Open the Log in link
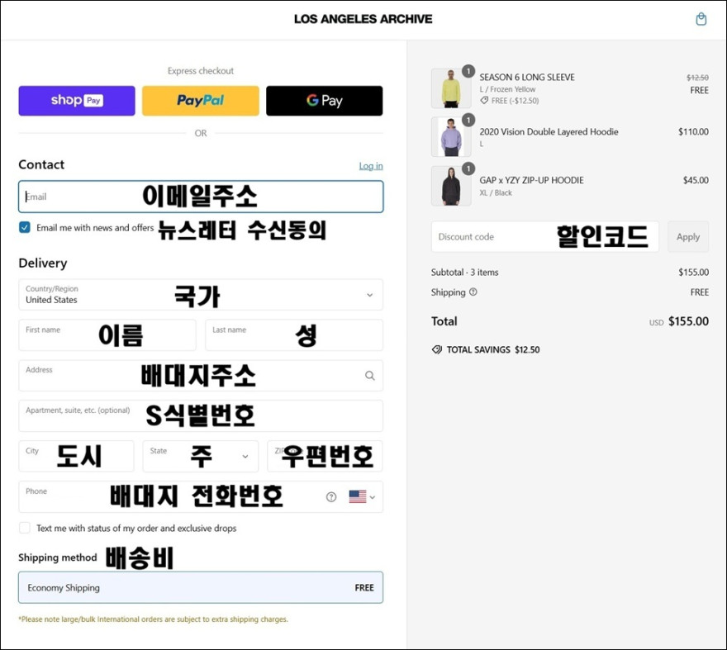 (x=371, y=165)
